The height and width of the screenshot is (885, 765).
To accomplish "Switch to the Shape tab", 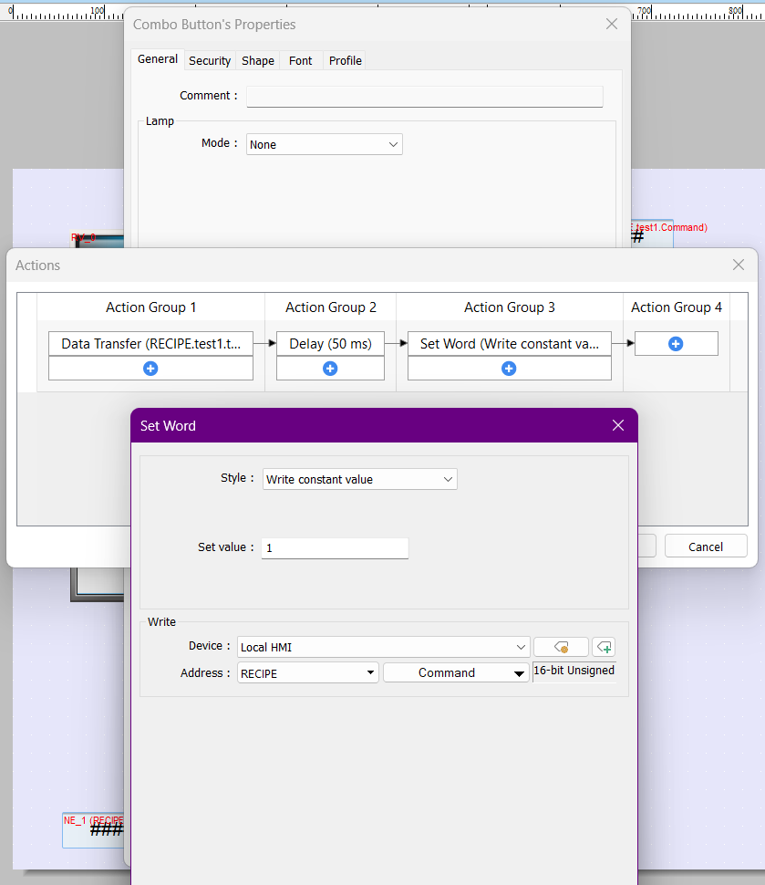I will [258, 60].
